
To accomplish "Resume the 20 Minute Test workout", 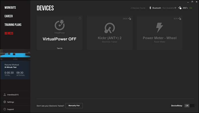I will tap(15, 70).
